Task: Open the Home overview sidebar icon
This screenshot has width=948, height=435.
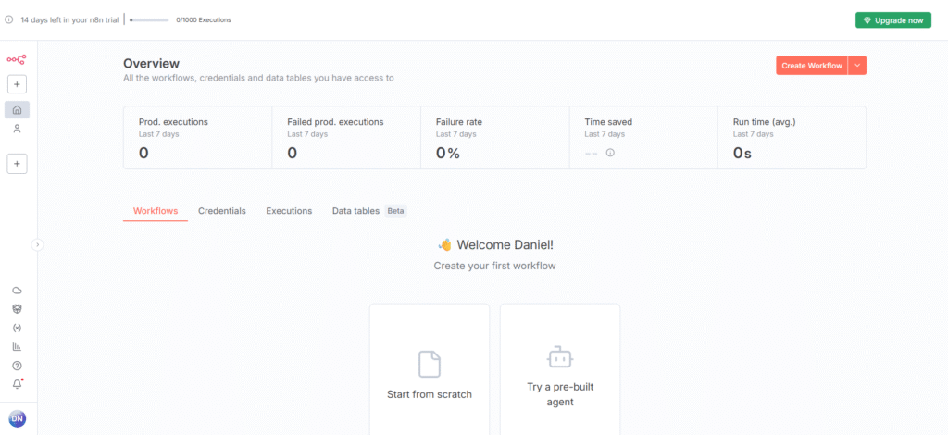Action: (17, 110)
